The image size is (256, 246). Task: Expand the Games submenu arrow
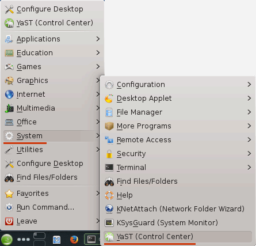(98, 67)
